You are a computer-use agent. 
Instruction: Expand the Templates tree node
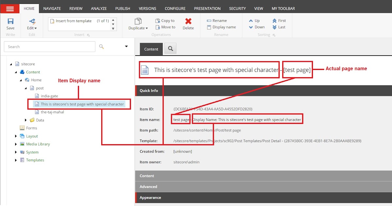[x=16, y=160]
